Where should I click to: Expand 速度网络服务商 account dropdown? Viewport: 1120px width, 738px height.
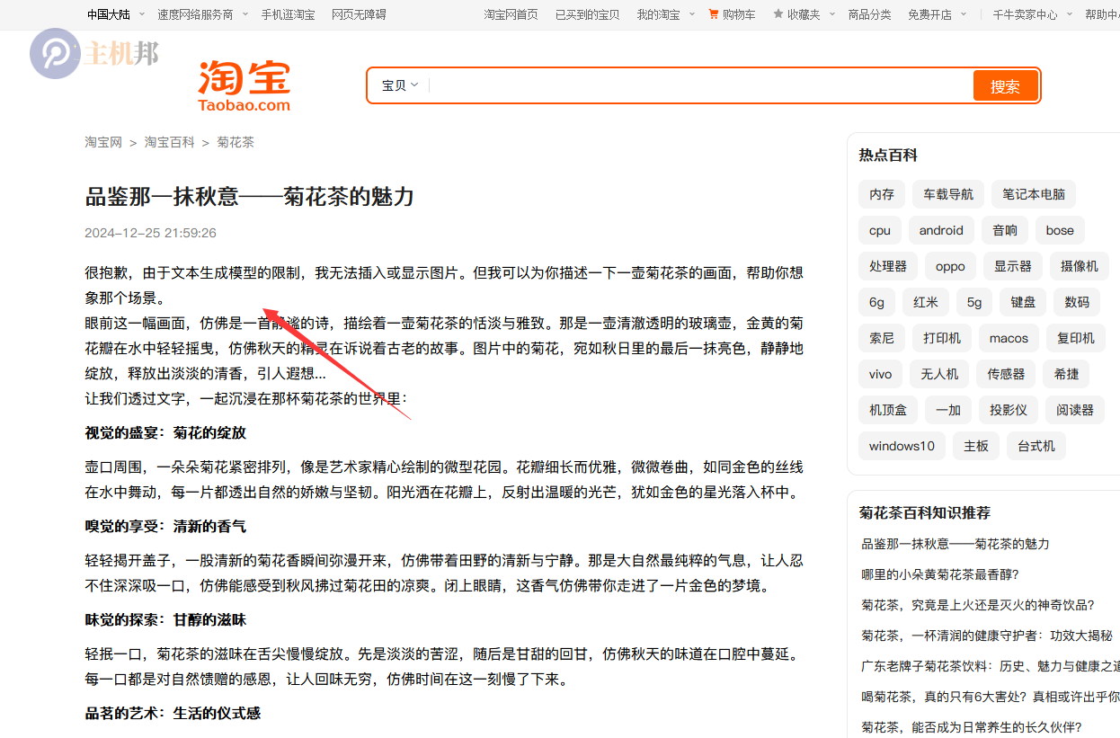[201, 14]
